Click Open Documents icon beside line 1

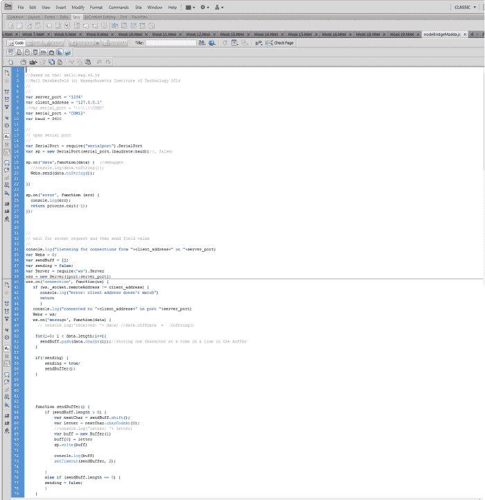tap(7, 73)
